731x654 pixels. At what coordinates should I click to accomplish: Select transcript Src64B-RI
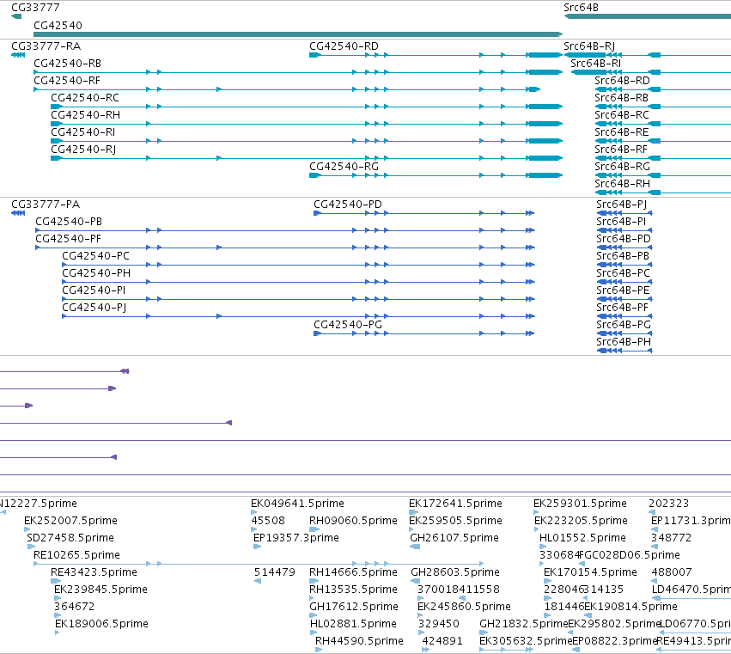596,64
